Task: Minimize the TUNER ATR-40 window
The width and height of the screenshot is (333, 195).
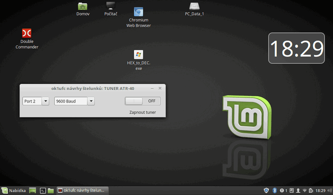Action: click(152, 88)
